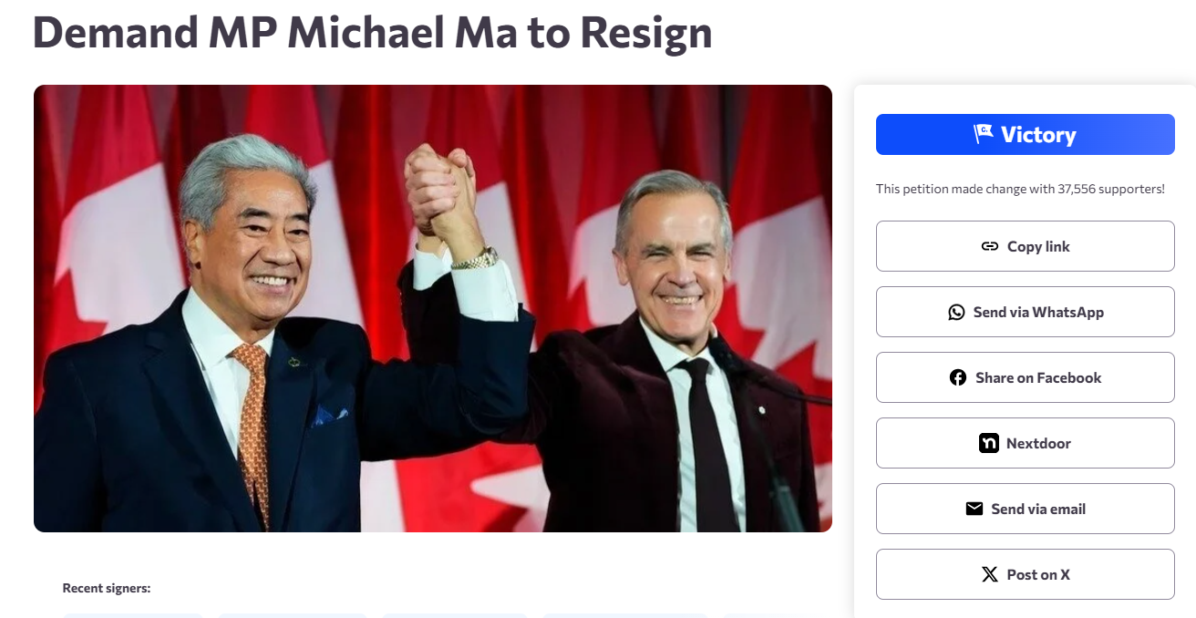Select the second recent signer chip
1196x618 pixels.
tap(293, 615)
